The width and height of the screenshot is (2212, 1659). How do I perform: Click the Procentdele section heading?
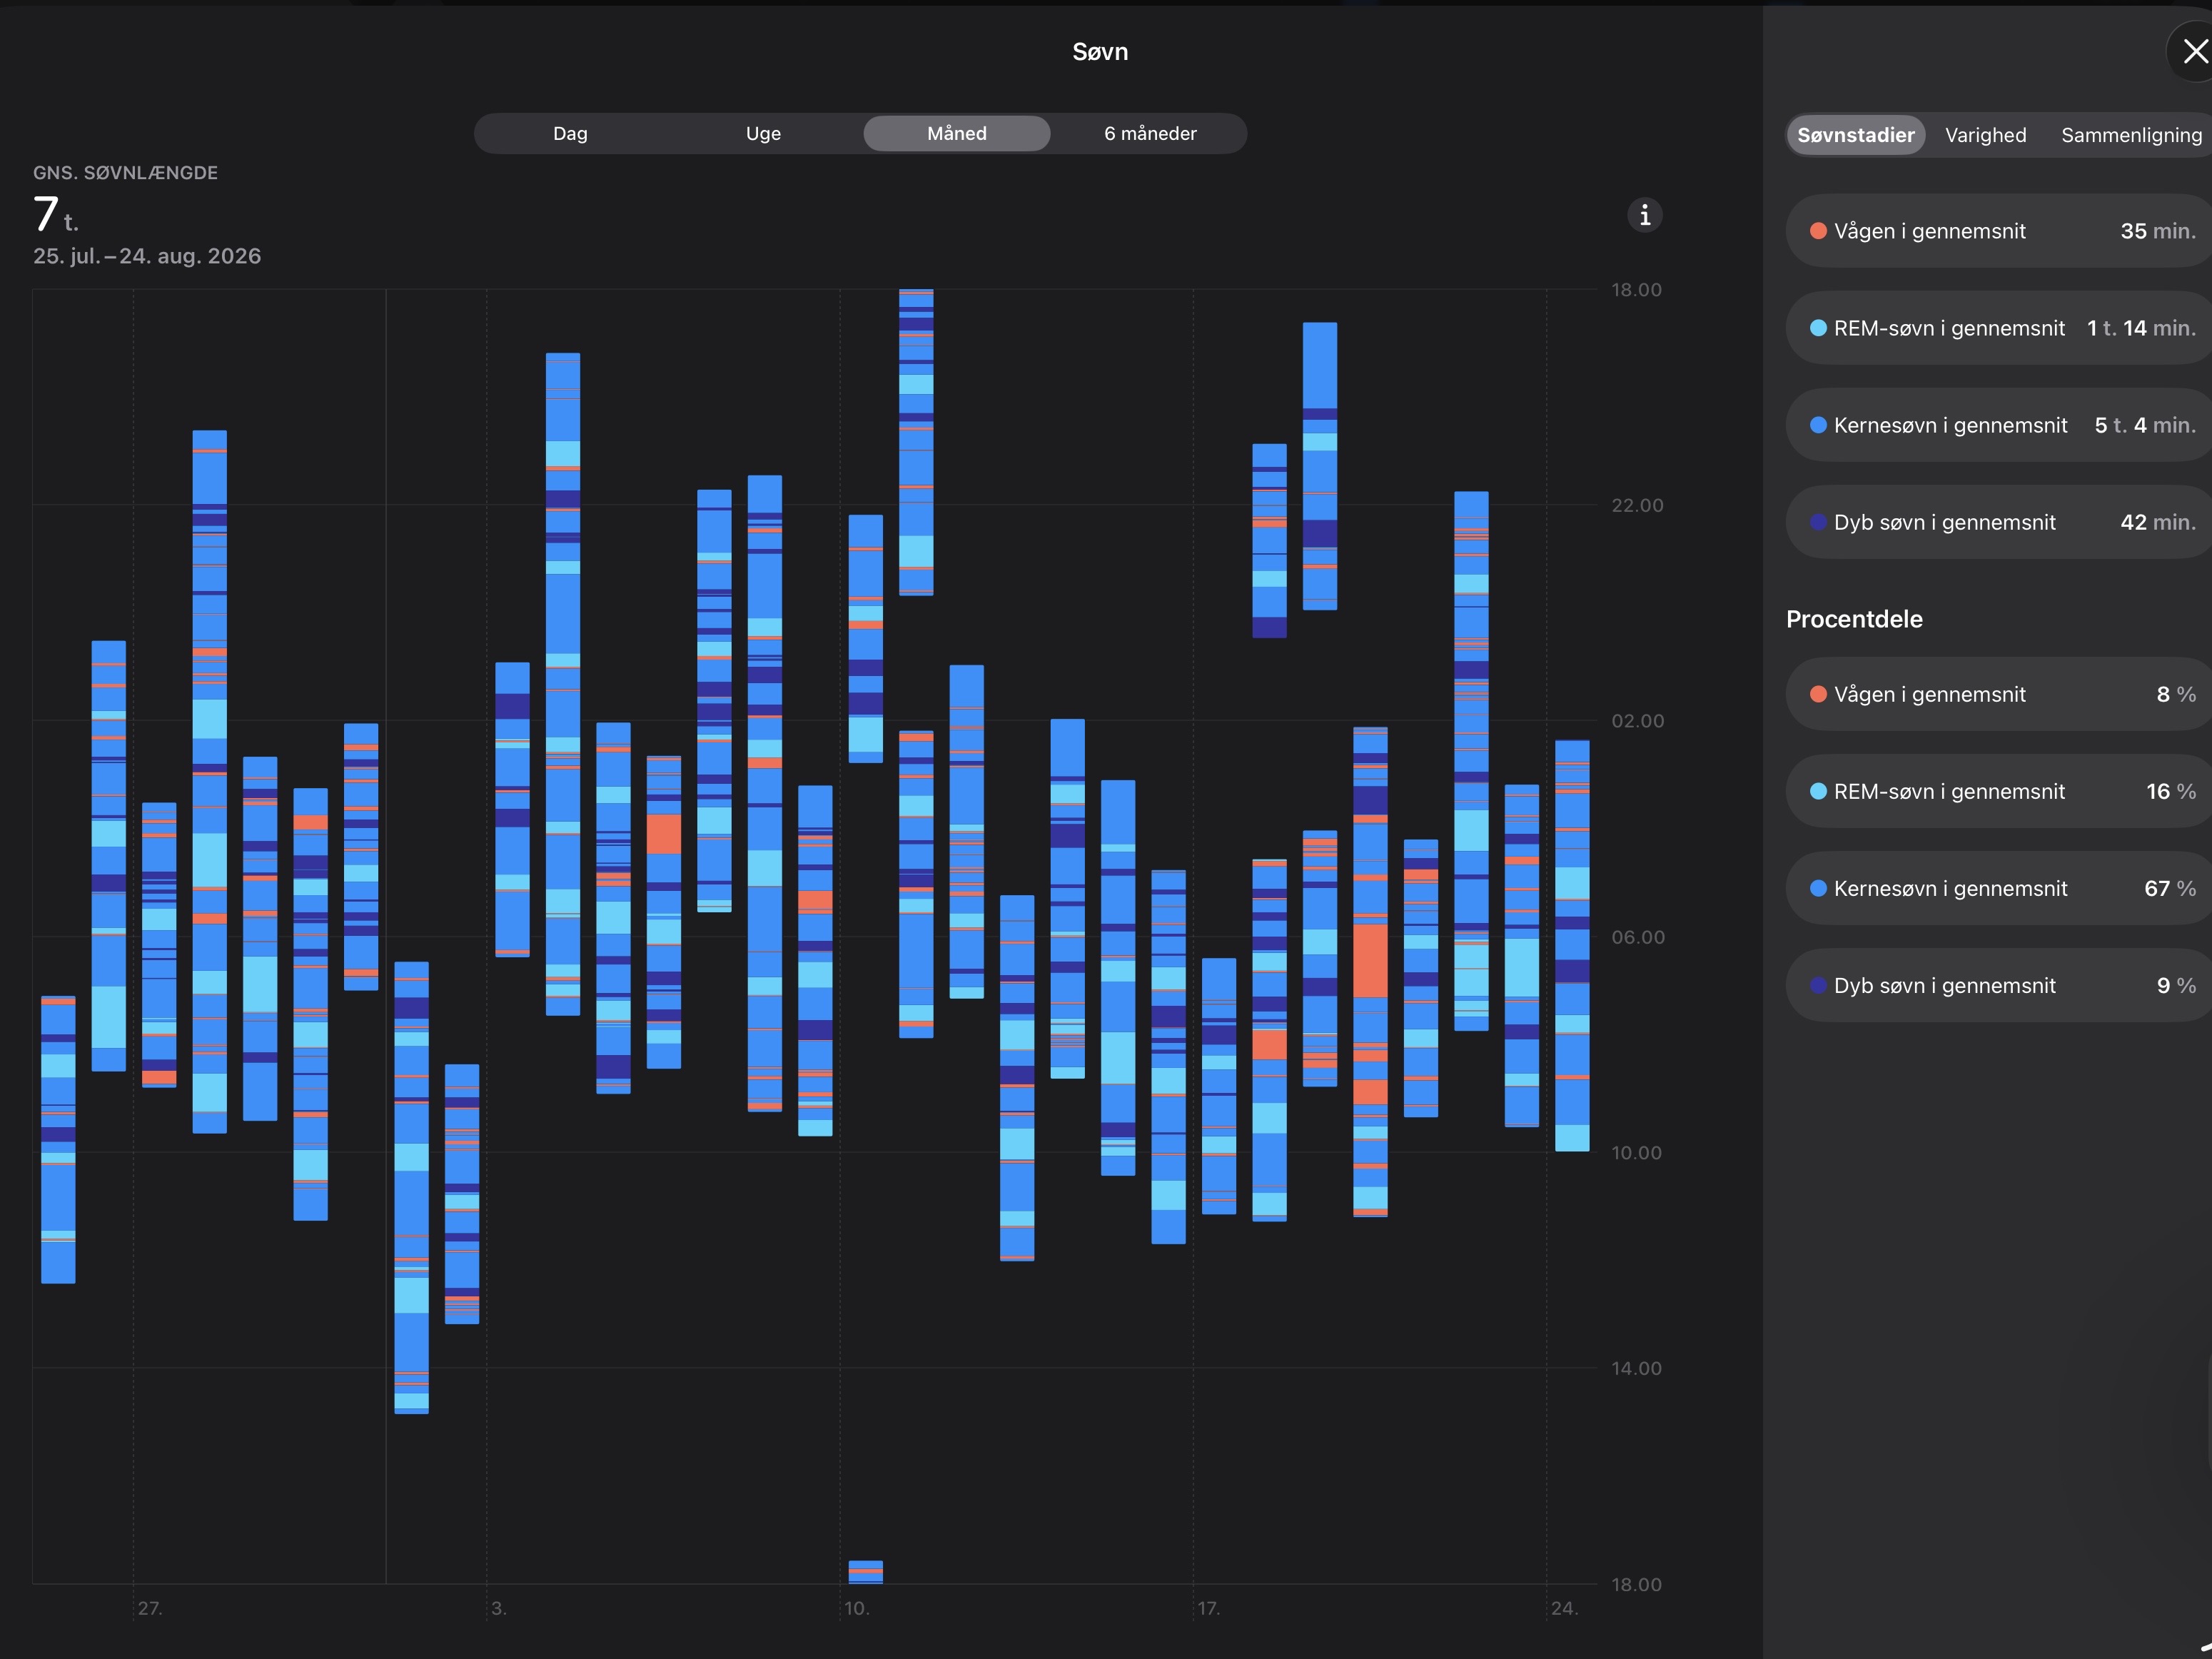pyautogui.click(x=1854, y=619)
